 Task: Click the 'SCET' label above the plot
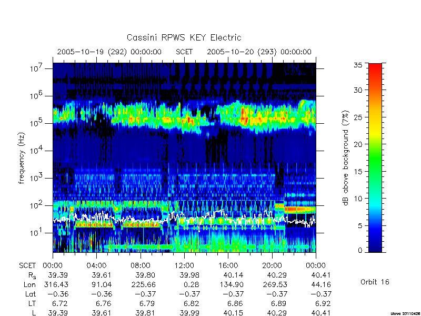click(x=184, y=52)
